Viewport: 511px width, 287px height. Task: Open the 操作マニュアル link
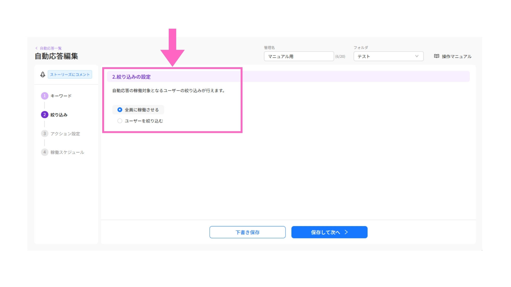[x=453, y=56]
